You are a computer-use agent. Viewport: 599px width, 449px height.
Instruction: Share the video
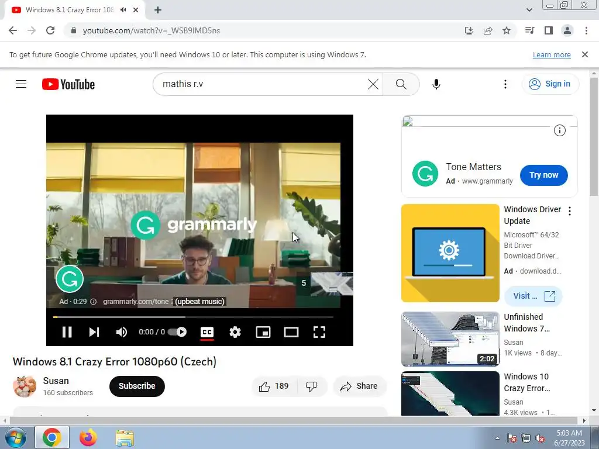coord(359,386)
